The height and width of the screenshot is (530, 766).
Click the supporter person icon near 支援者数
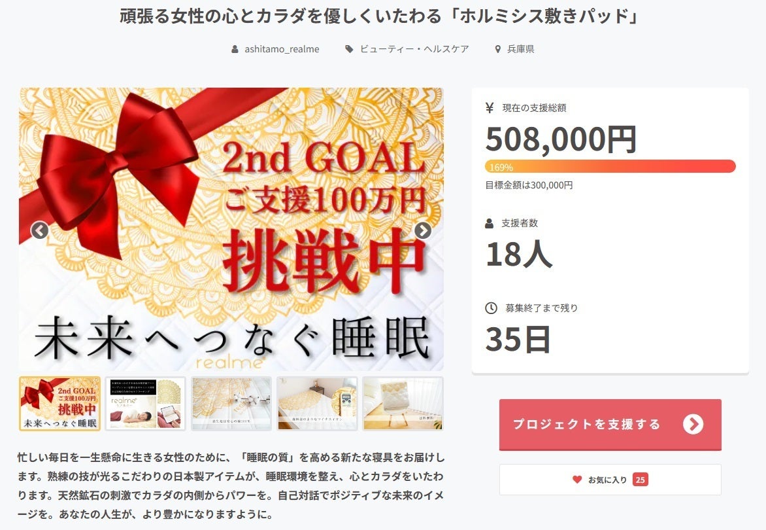tap(490, 223)
